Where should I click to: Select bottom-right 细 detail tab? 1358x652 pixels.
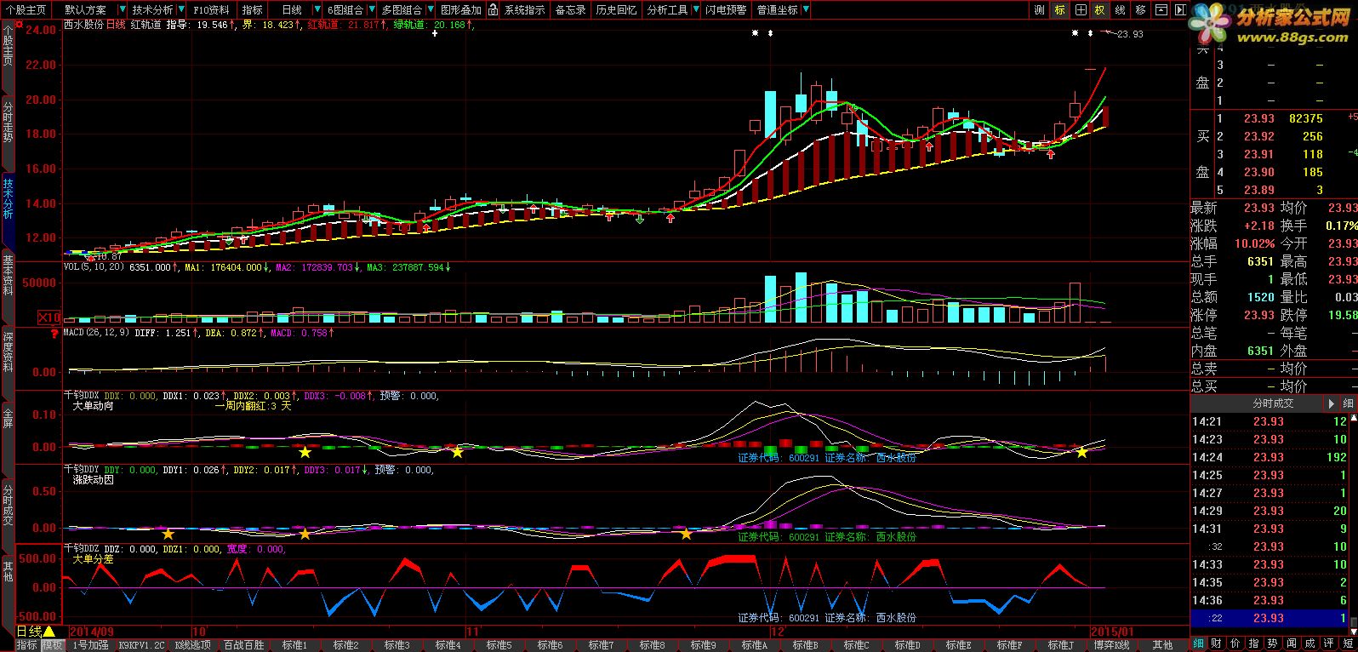point(1198,644)
